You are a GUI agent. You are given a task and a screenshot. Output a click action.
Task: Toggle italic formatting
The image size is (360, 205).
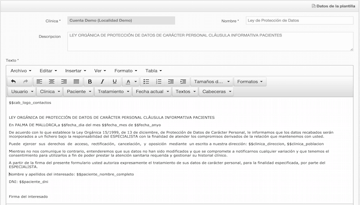coord(102,81)
